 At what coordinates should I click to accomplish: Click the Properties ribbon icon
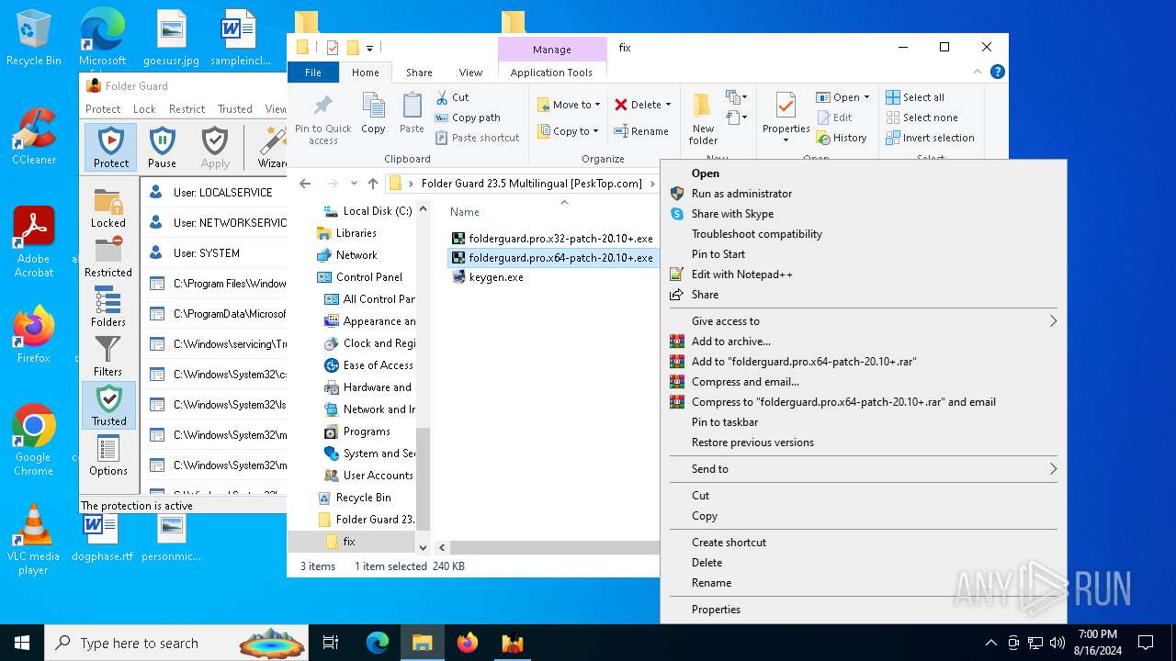(x=786, y=118)
